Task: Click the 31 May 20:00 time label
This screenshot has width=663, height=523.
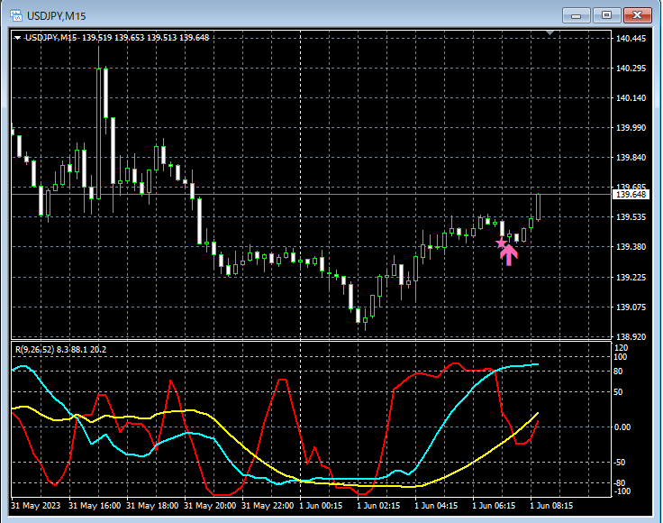Action: click(210, 506)
